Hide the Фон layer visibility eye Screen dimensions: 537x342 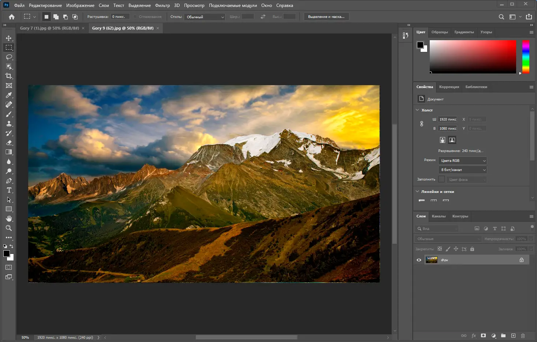coord(419,260)
